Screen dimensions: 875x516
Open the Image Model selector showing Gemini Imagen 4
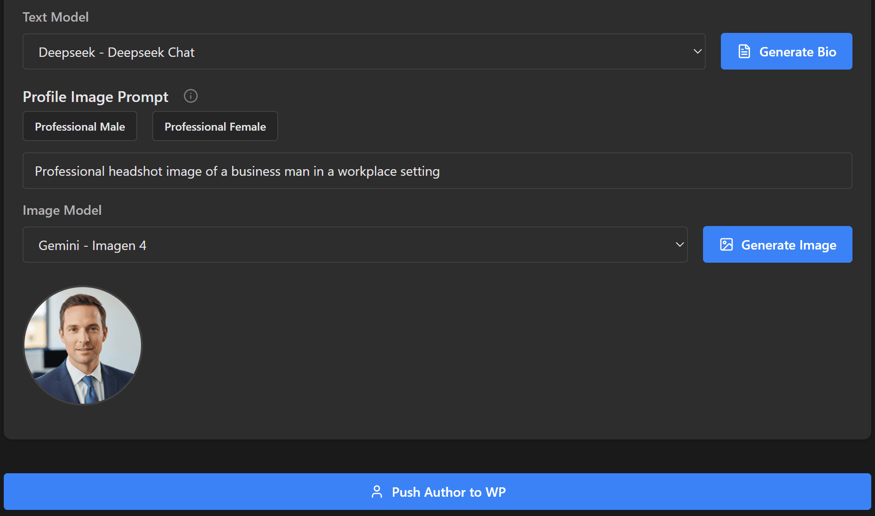click(355, 244)
